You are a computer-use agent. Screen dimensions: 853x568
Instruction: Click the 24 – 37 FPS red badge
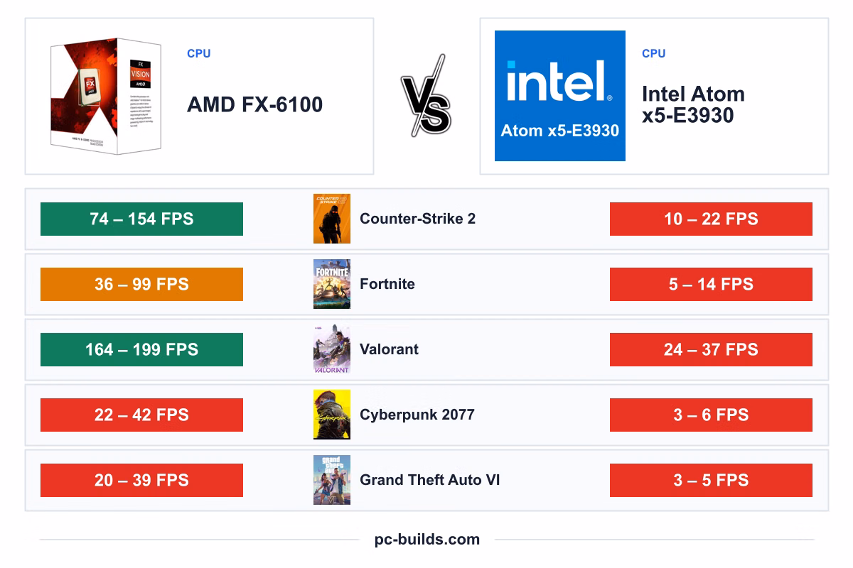click(x=711, y=349)
